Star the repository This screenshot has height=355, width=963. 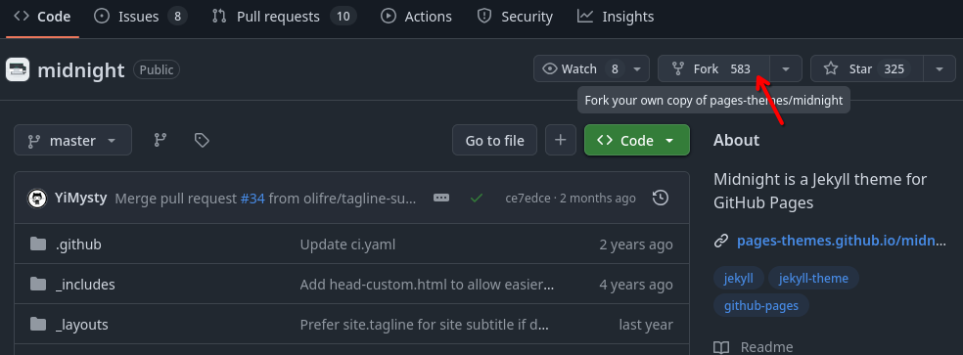pos(866,68)
